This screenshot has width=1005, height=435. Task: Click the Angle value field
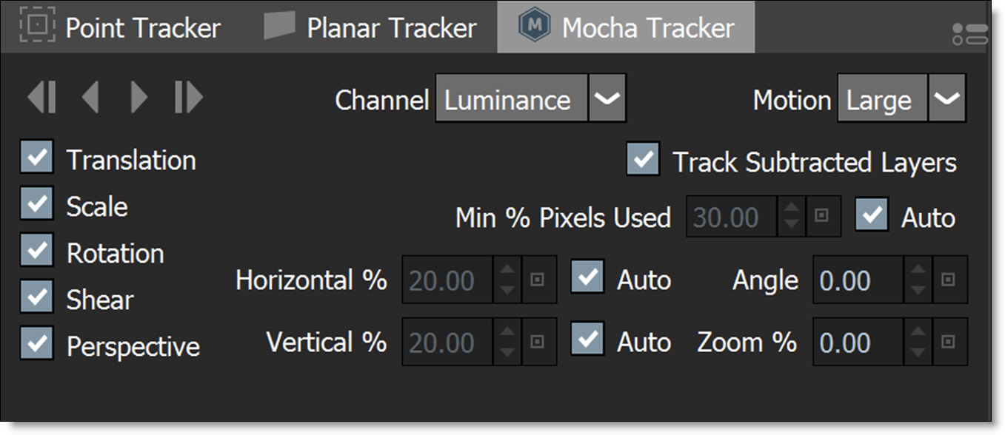click(x=858, y=280)
